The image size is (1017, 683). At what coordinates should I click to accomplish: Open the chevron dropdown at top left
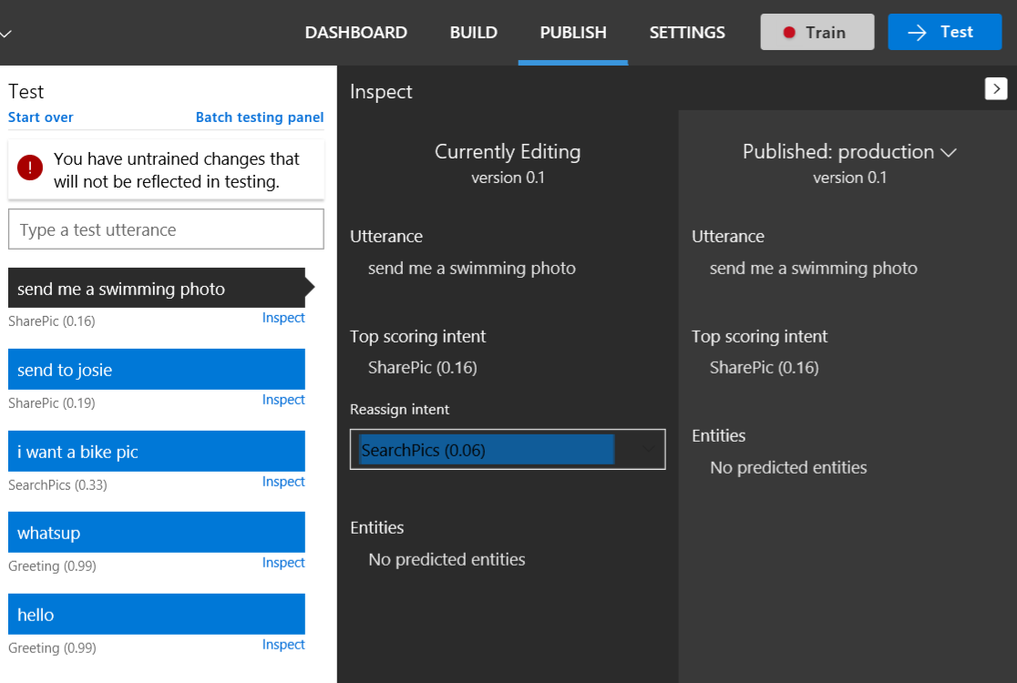click(5, 33)
